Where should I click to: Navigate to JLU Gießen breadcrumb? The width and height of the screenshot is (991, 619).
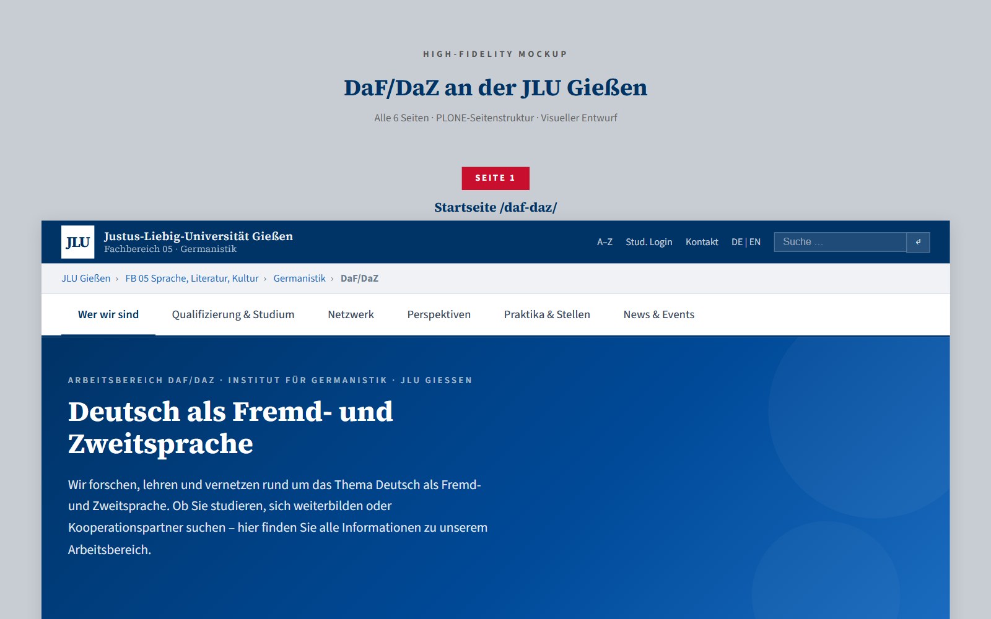click(x=86, y=279)
